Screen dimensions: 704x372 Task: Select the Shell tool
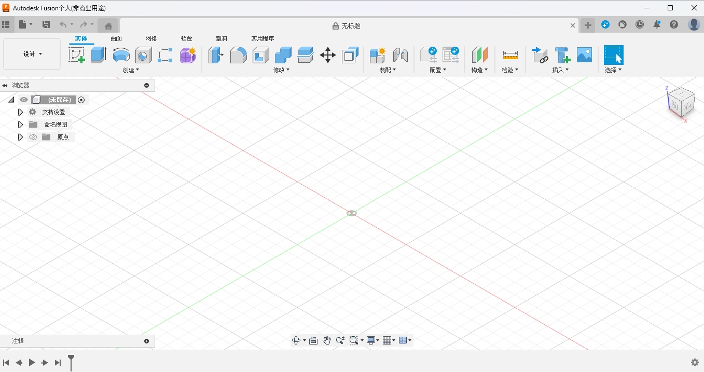point(260,55)
